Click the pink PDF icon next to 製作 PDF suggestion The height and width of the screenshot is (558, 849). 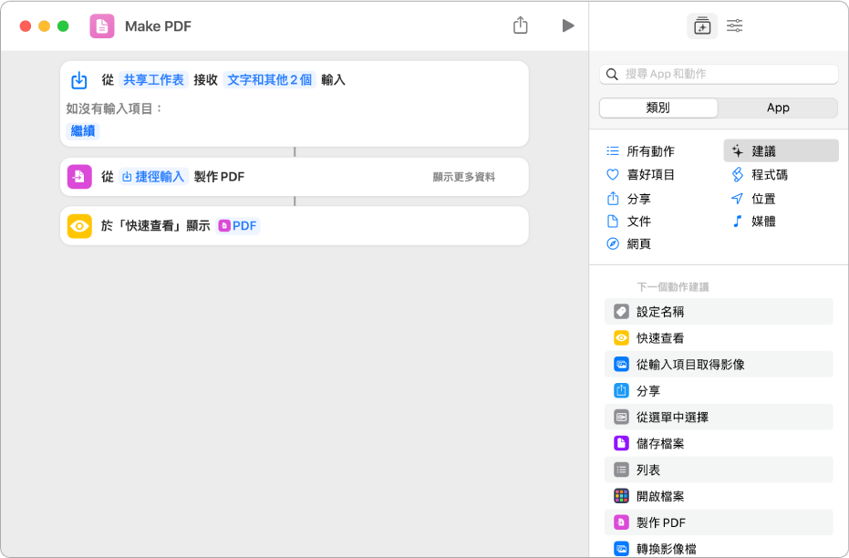[x=621, y=522]
